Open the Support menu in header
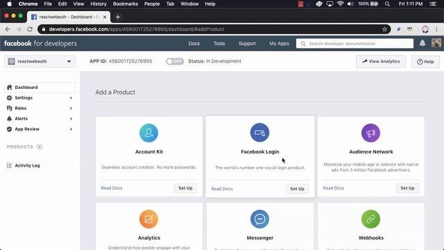This screenshot has height=250, width=444. coord(247,43)
